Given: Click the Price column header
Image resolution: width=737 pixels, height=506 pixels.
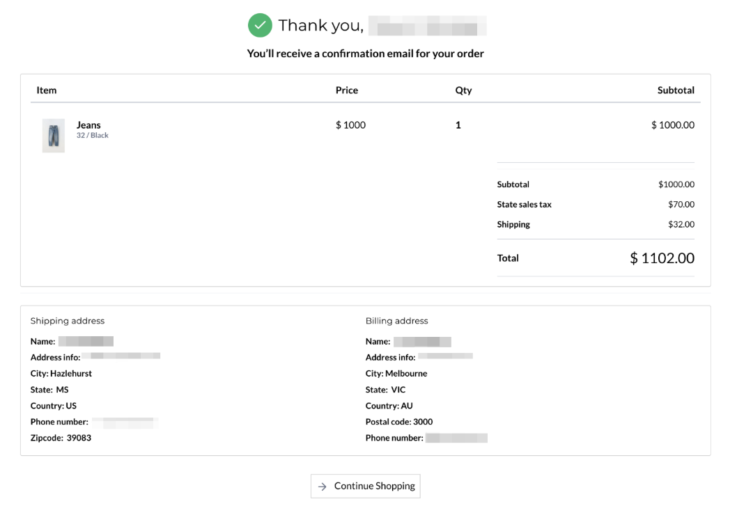Looking at the screenshot, I should 346,90.
